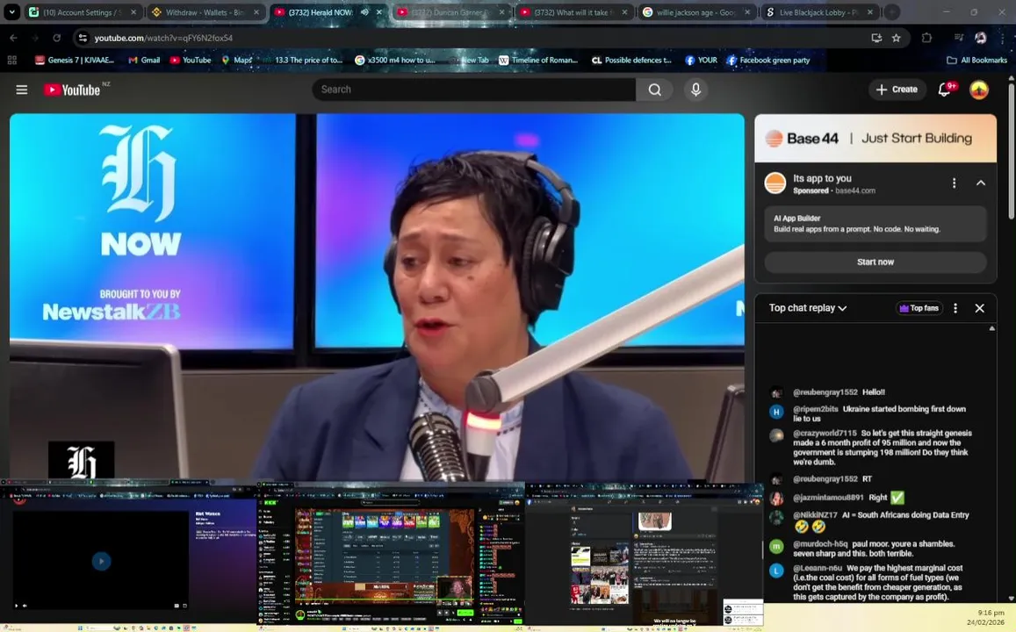1016x632 pixels.
Task: Click the youtube.com address bar URL
Action: [163, 39]
